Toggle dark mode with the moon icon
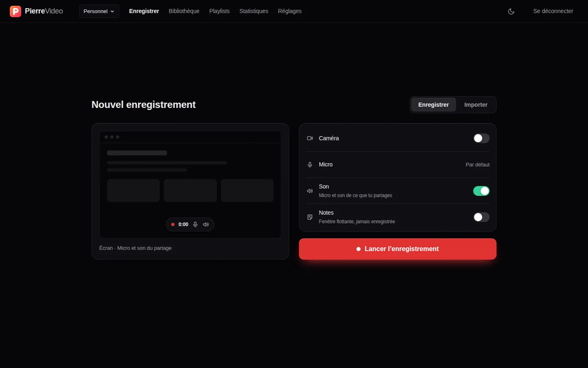The width and height of the screenshot is (588, 368). (x=511, y=11)
